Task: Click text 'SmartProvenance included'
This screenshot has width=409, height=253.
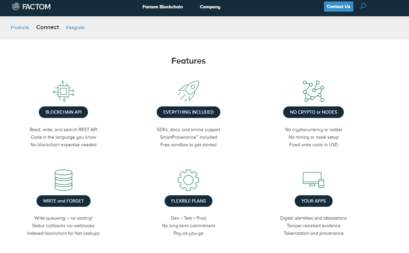Action: (188, 137)
